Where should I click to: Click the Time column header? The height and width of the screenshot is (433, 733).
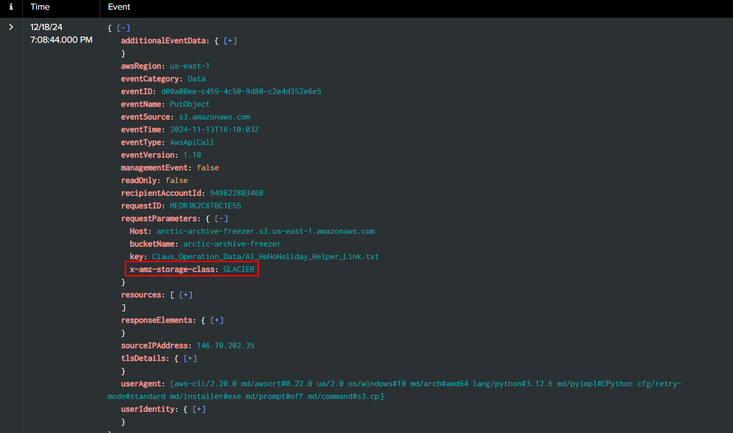point(40,7)
